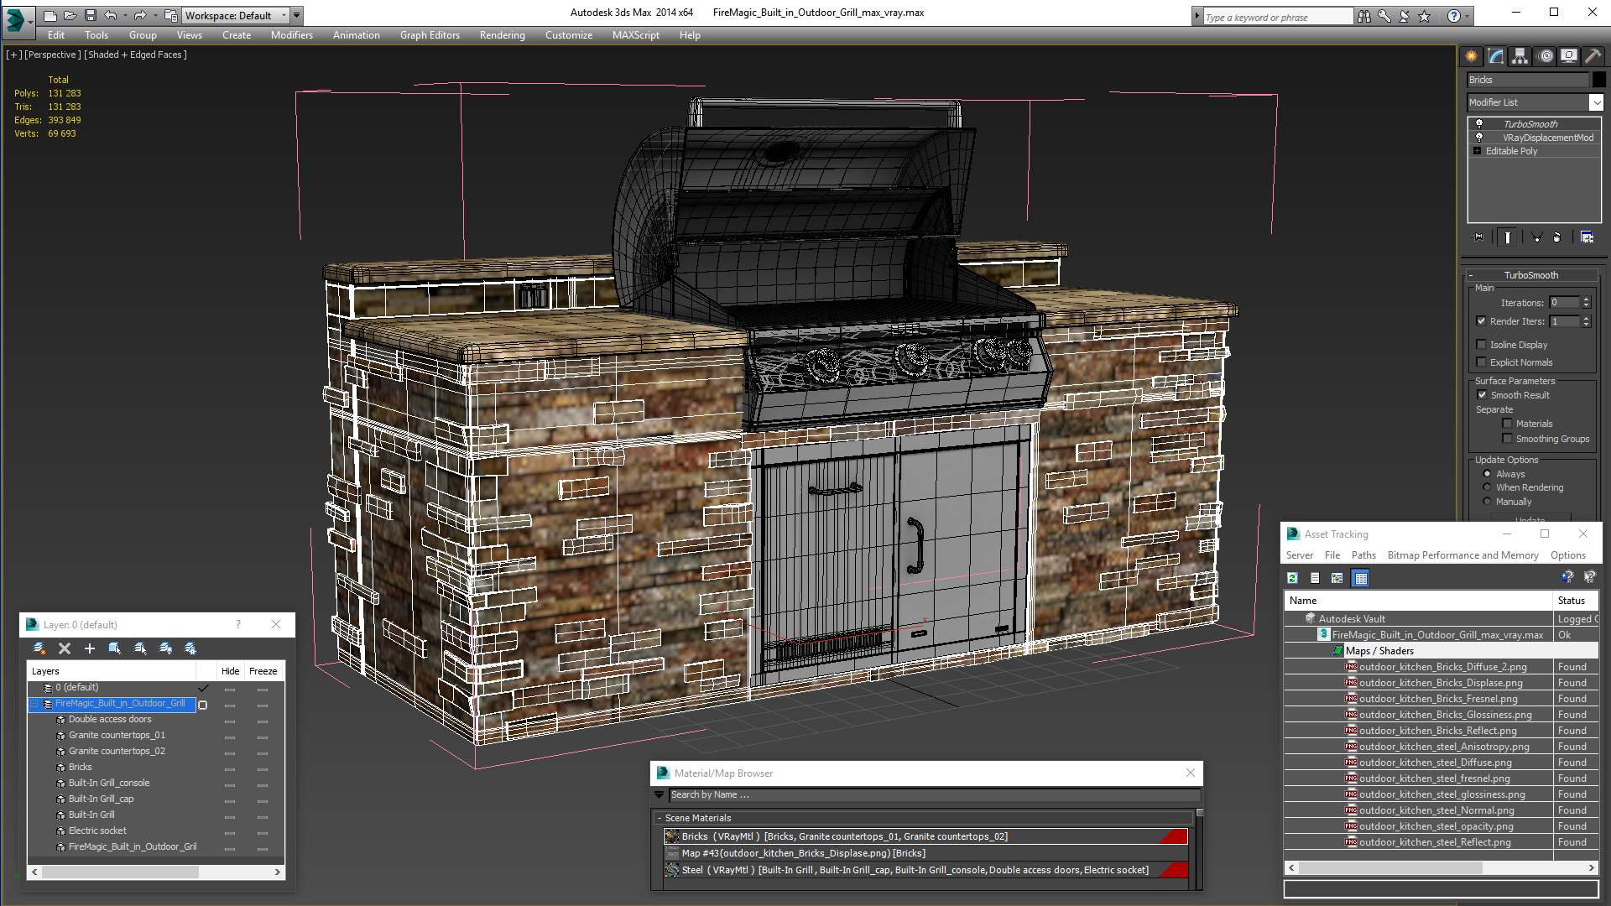Switch to the Modify command panel
1611x906 pixels.
point(1496,56)
